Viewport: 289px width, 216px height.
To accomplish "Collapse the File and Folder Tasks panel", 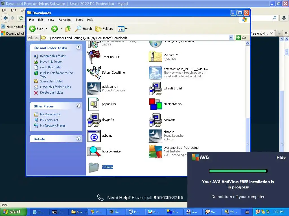I will [x=78, y=48].
